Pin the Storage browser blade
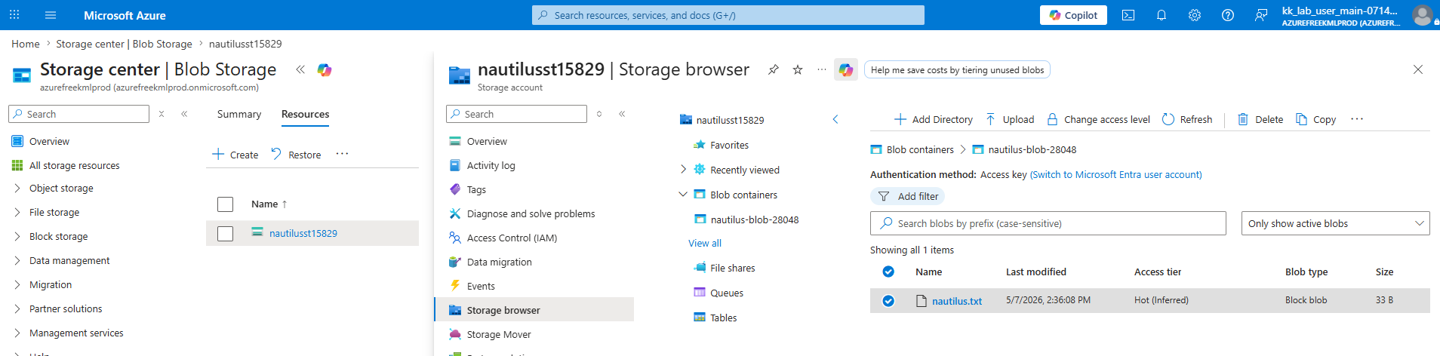1440x356 pixels. (774, 69)
